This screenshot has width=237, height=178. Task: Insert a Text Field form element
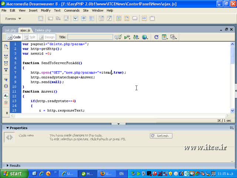[x=50, y=19]
